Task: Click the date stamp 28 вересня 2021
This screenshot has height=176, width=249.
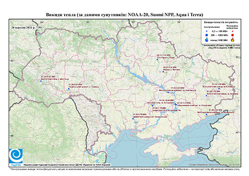Action: tap(26, 27)
